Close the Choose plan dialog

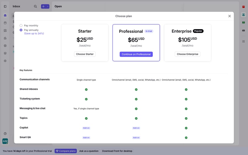click(230, 16)
